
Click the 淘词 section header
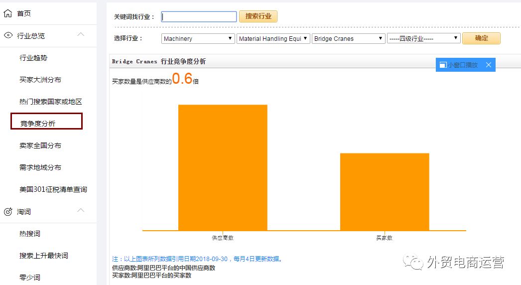click(x=24, y=212)
